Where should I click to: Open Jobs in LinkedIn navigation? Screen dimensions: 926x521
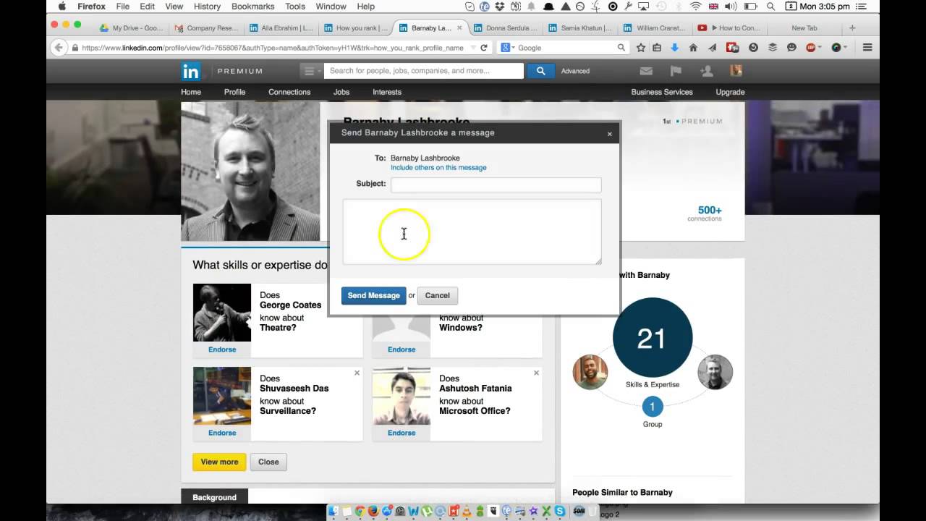click(x=341, y=92)
